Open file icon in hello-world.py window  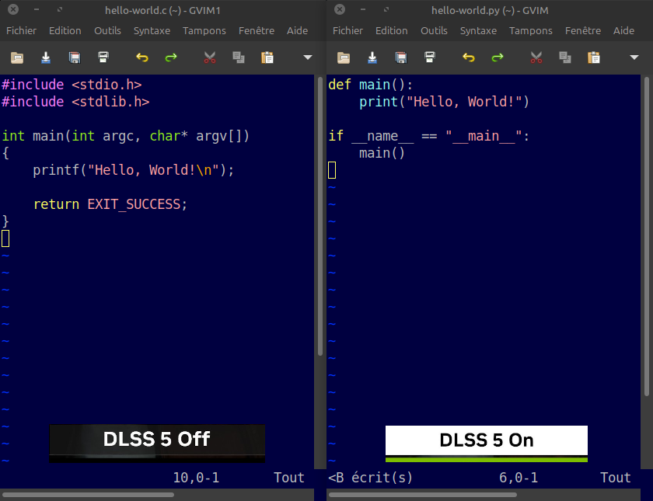(x=344, y=57)
